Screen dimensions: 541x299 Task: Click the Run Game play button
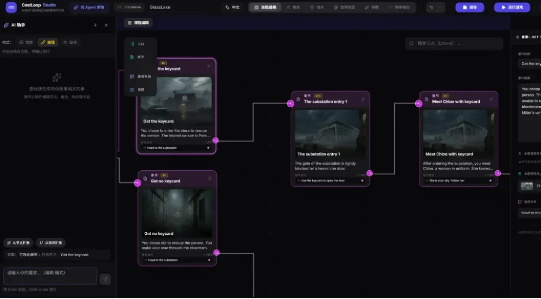512,7
